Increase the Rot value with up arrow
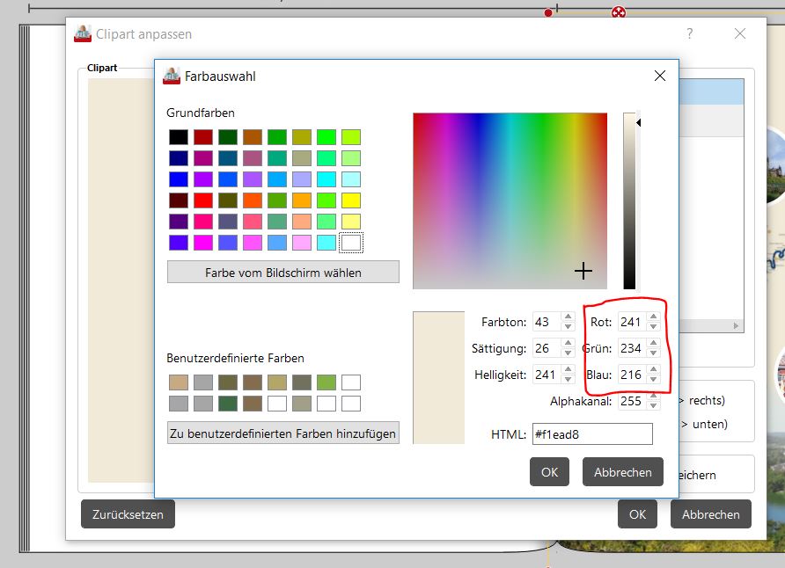This screenshot has width=785, height=568. point(653,317)
